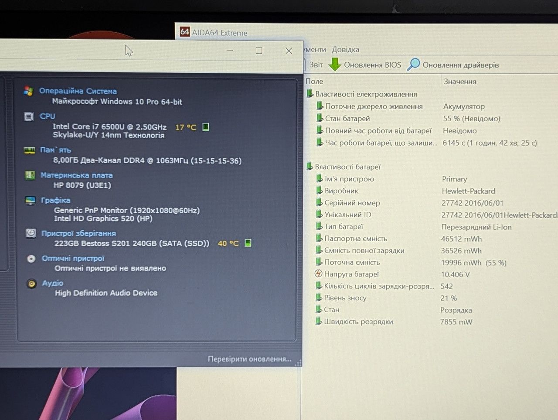Select the Поточне джерело живлення row icon
Screen dimensions: 558x420
[x=320, y=106]
